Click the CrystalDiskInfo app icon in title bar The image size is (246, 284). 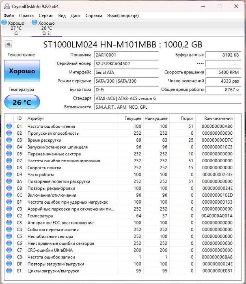pyautogui.click(x=7, y=6)
